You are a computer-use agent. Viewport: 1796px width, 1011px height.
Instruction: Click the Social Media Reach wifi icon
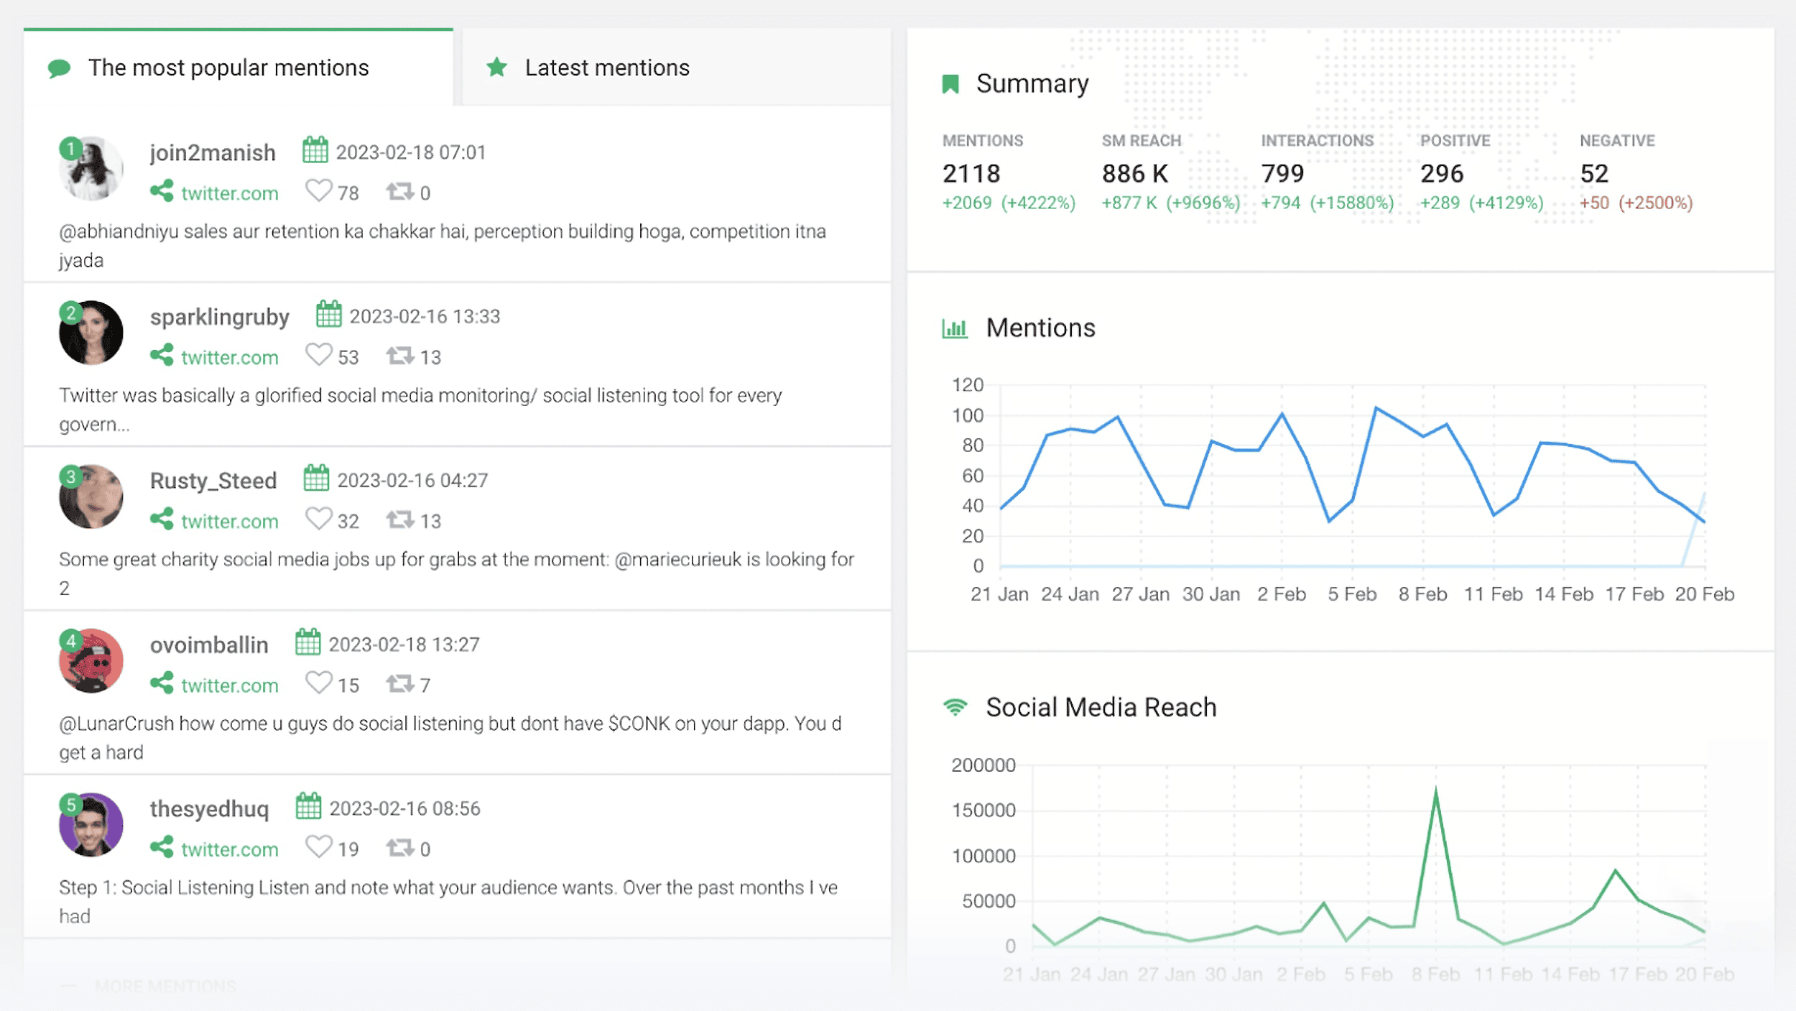(x=955, y=707)
